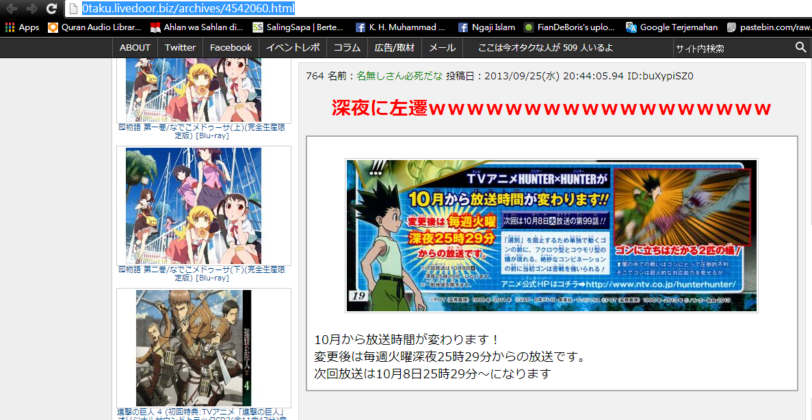Open the 広告/取材 nav item
812x420 pixels.
395,48
